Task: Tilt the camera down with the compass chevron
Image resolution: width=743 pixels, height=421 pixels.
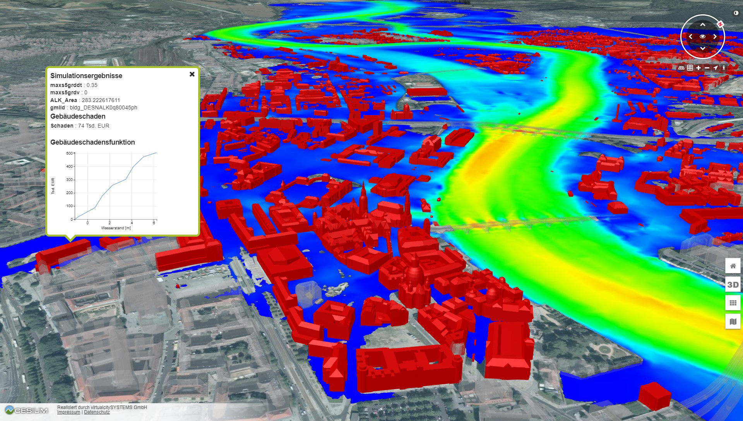Action: (702, 48)
